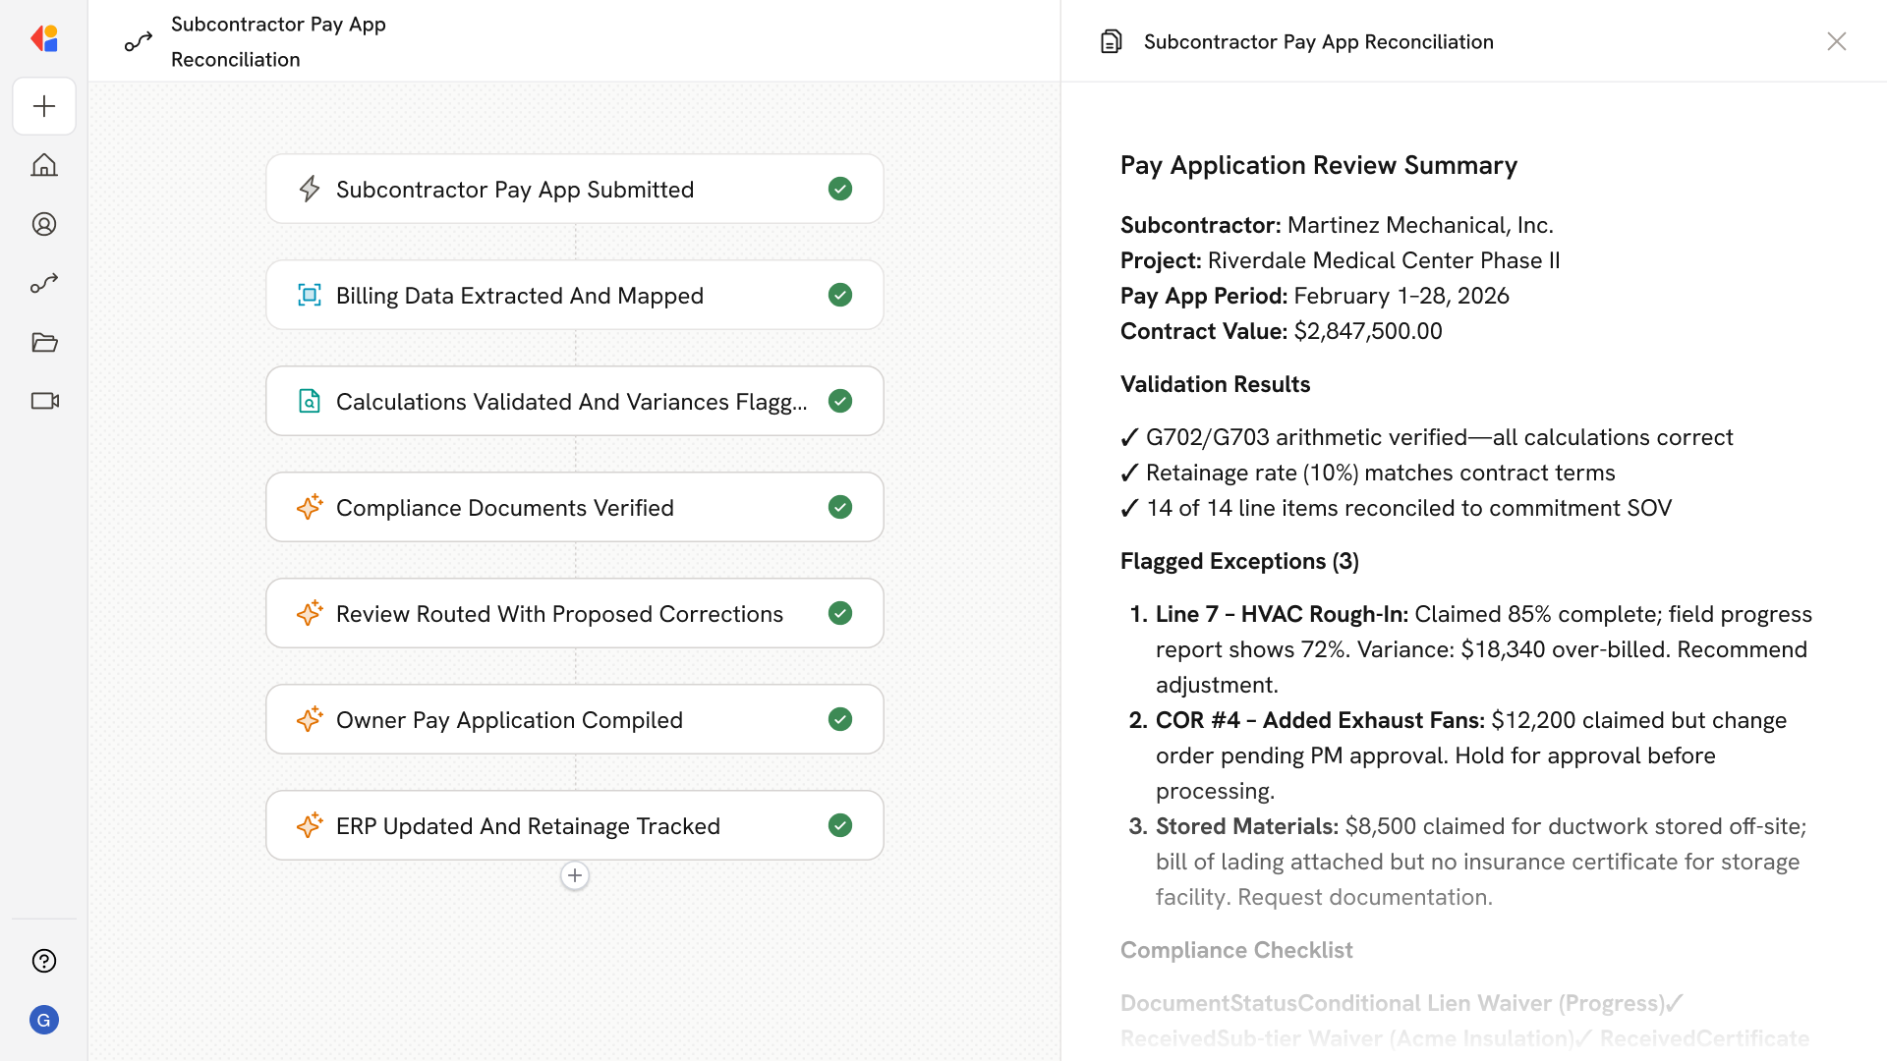Image resolution: width=1887 pixels, height=1061 pixels.
Task: Open the folder icon in sidebar
Action: [x=44, y=342]
